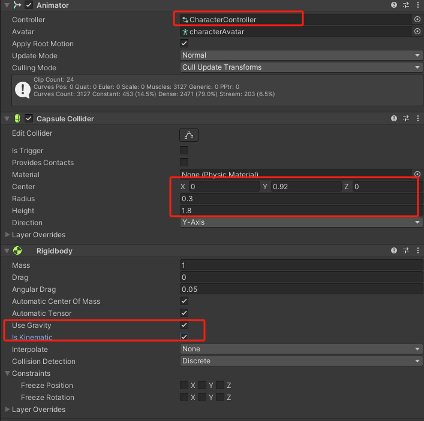Viewport: 424px width, 421px height.
Task: Open object picker for Physic Material
Action: 417,174
